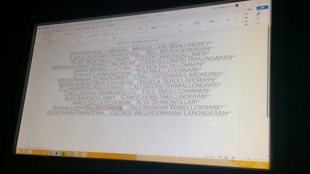
Task: Click the name "Blentaran Pimanteral"
Action: (x=76, y=113)
